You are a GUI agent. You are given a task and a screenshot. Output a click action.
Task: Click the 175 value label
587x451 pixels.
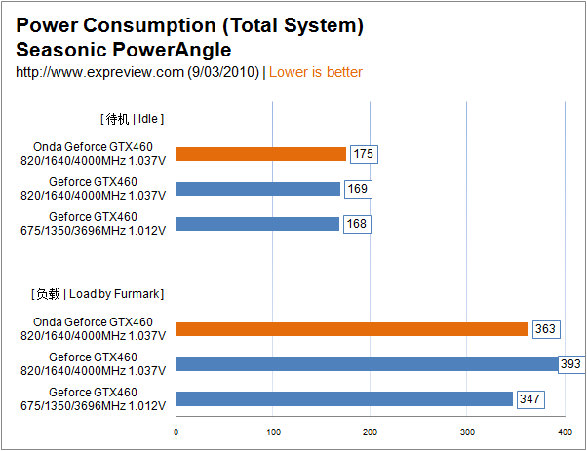click(x=366, y=154)
